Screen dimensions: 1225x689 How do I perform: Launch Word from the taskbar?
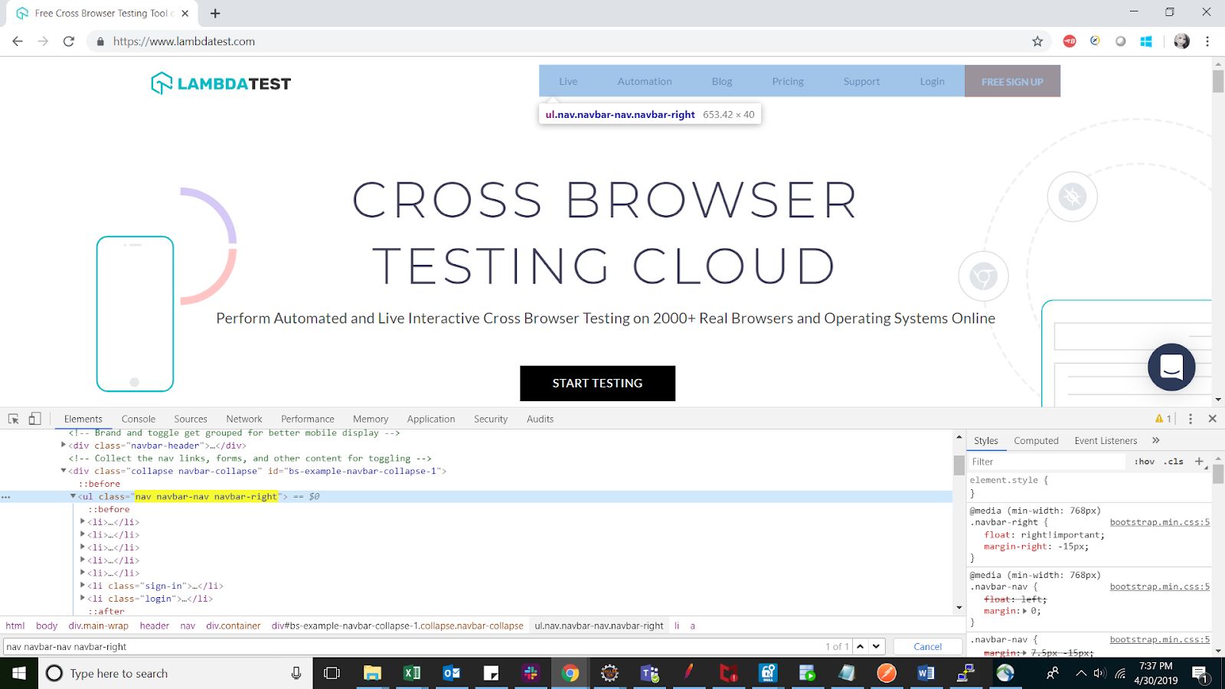[x=926, y=673]
